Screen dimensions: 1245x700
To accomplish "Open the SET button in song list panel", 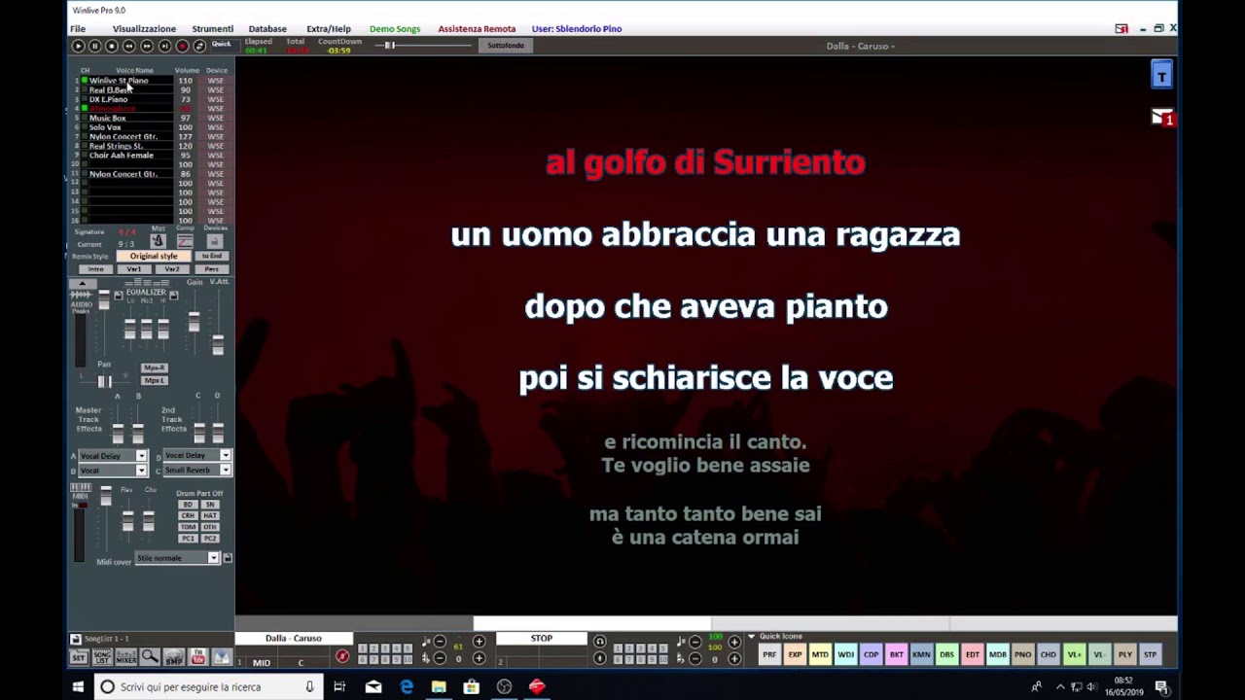I will 79,657.
